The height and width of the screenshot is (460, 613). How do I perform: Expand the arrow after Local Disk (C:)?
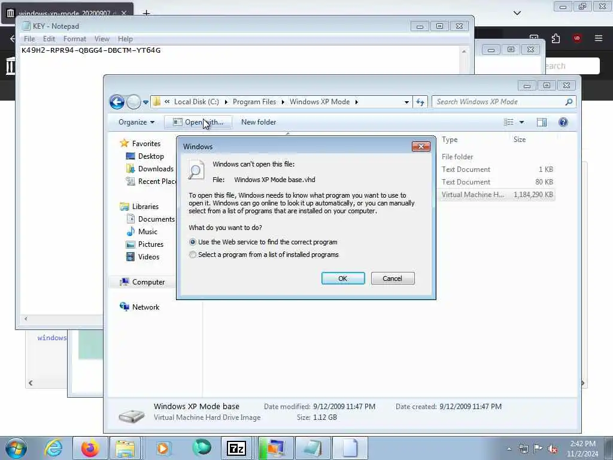226,102
